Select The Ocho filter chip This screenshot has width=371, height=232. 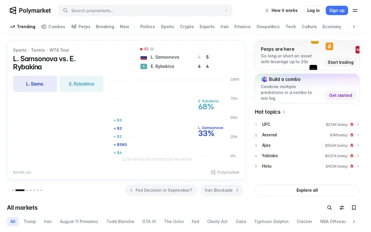(174, 222)
